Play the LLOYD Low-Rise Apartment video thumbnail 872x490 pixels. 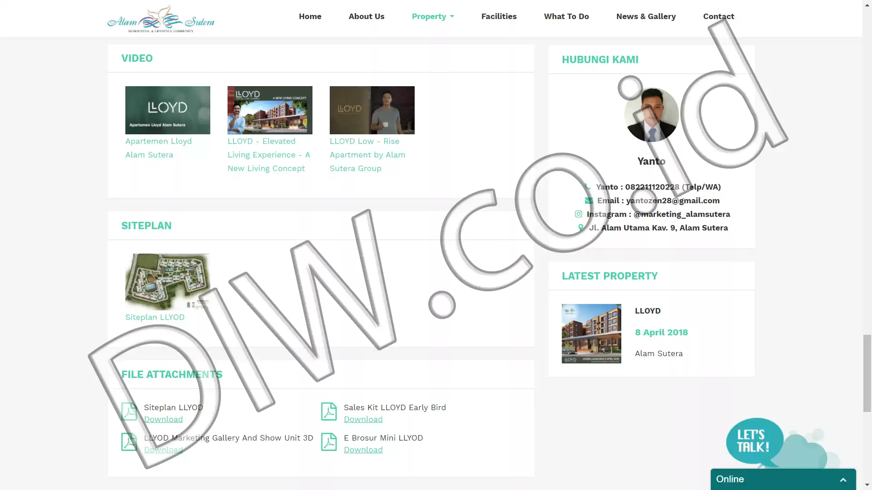(x=372, y=110)
